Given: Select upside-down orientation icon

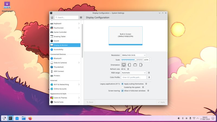Looking at the screenshot, I should point(135,65).
